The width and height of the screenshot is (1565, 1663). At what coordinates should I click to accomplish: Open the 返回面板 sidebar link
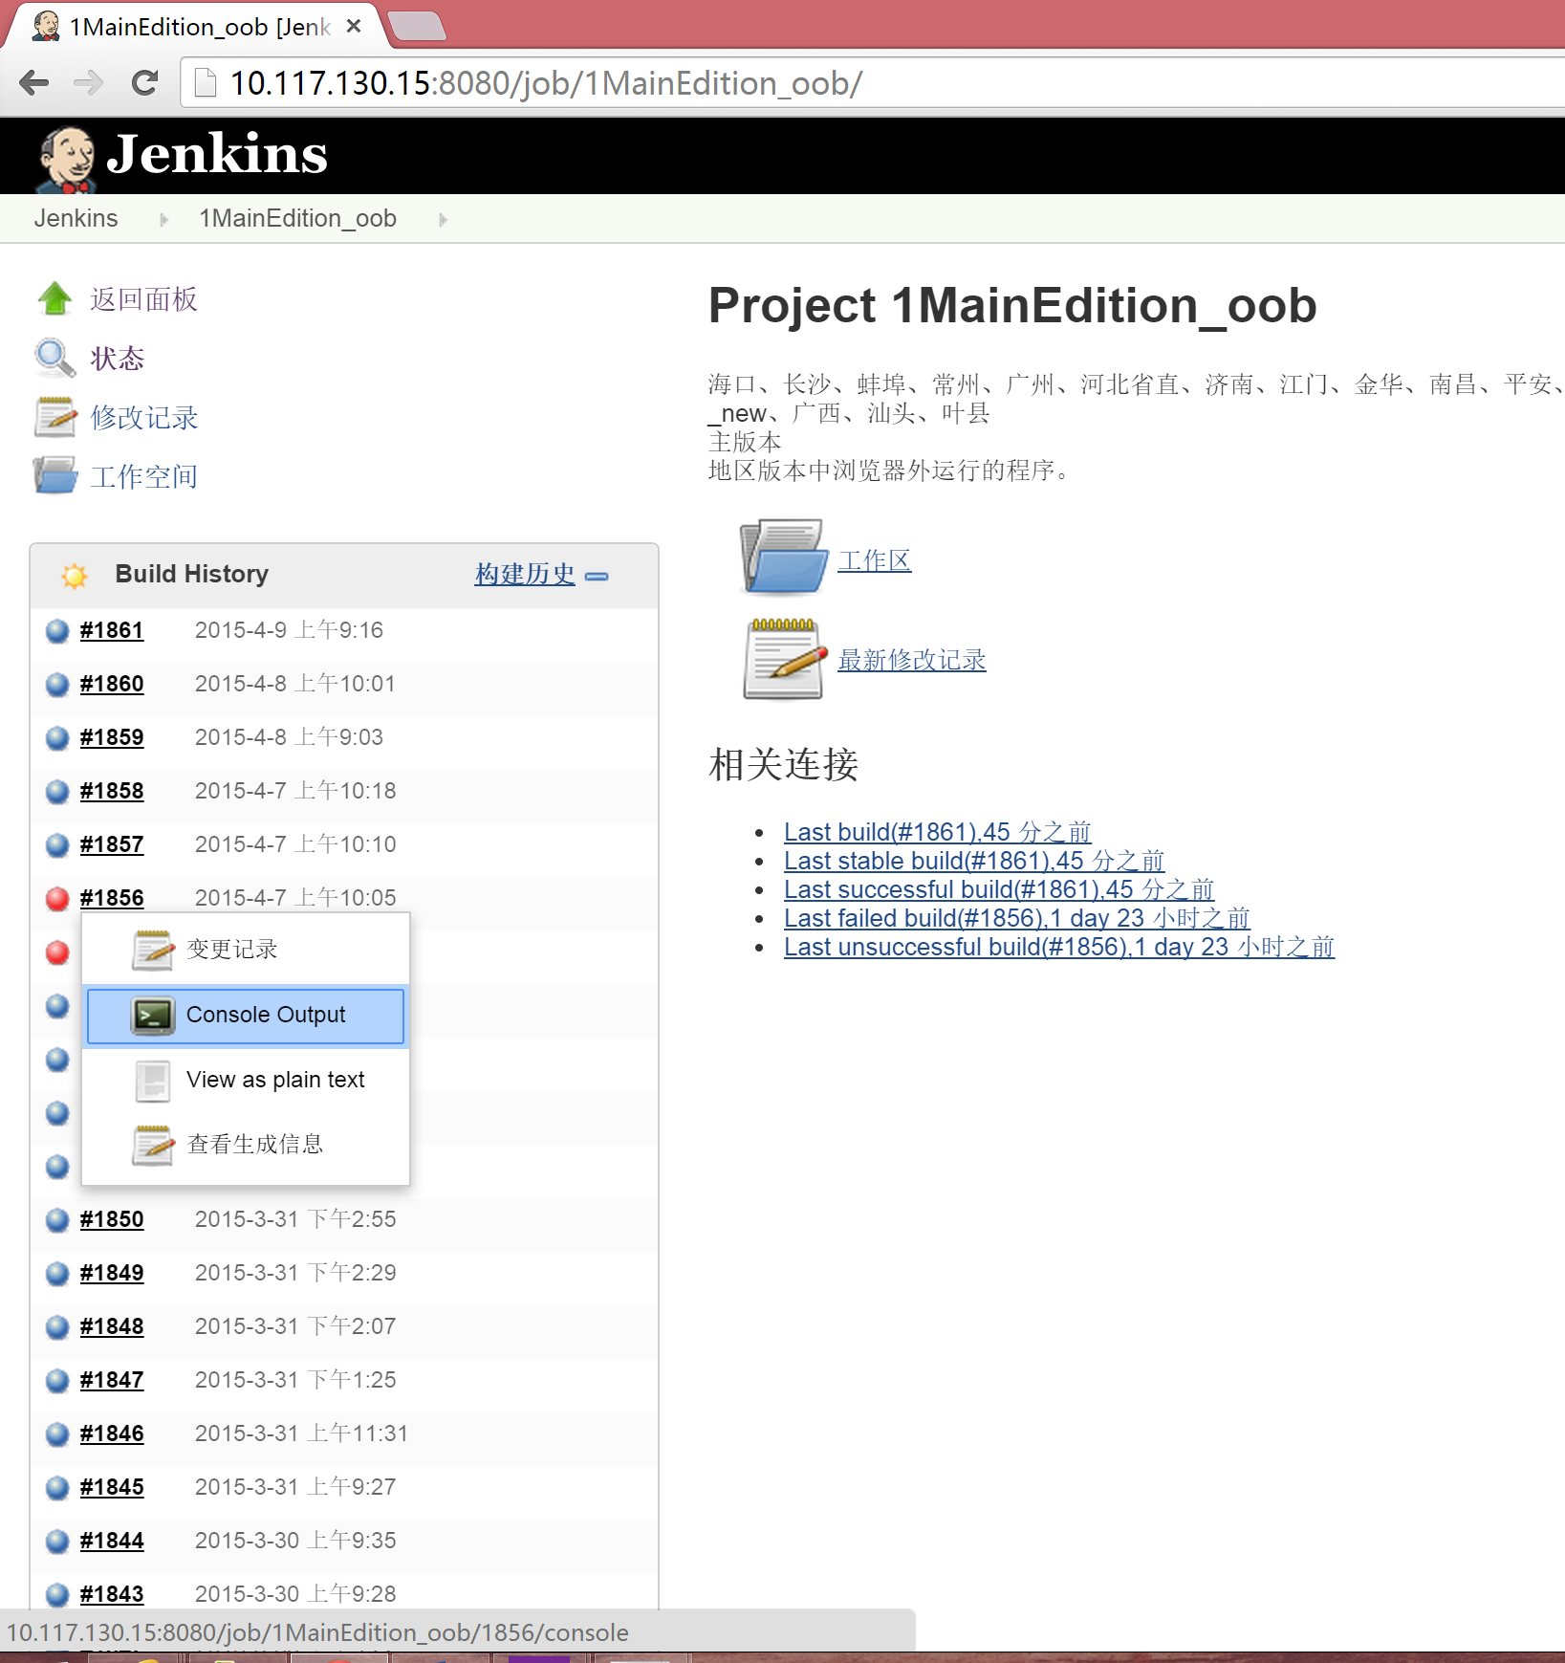(x=144, y=299)
